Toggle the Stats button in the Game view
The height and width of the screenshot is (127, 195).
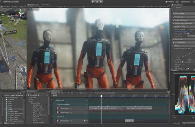160,7
